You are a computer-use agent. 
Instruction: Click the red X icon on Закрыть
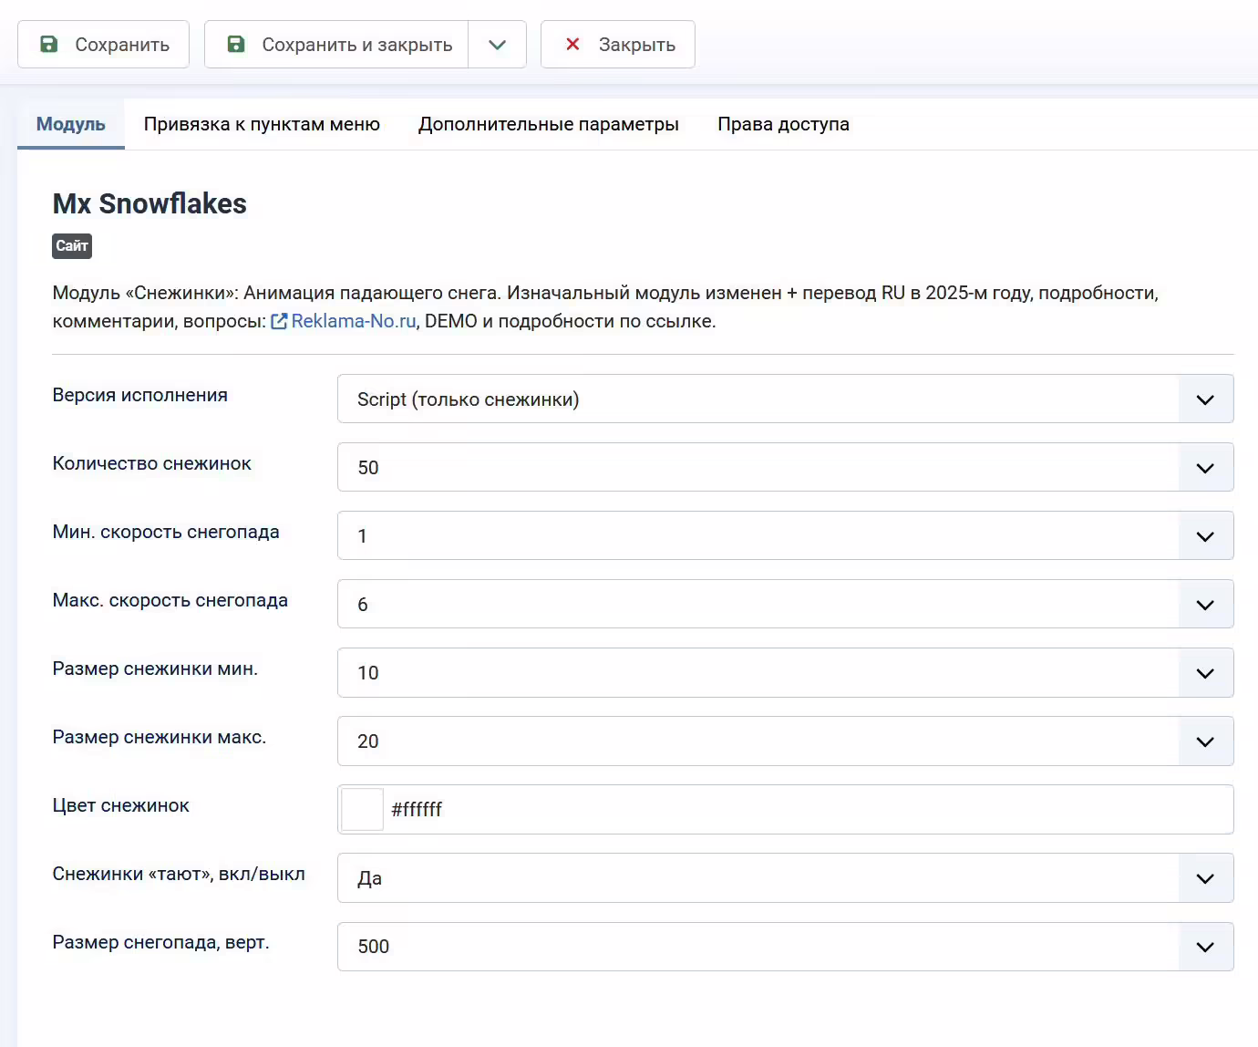click(572, 44)
